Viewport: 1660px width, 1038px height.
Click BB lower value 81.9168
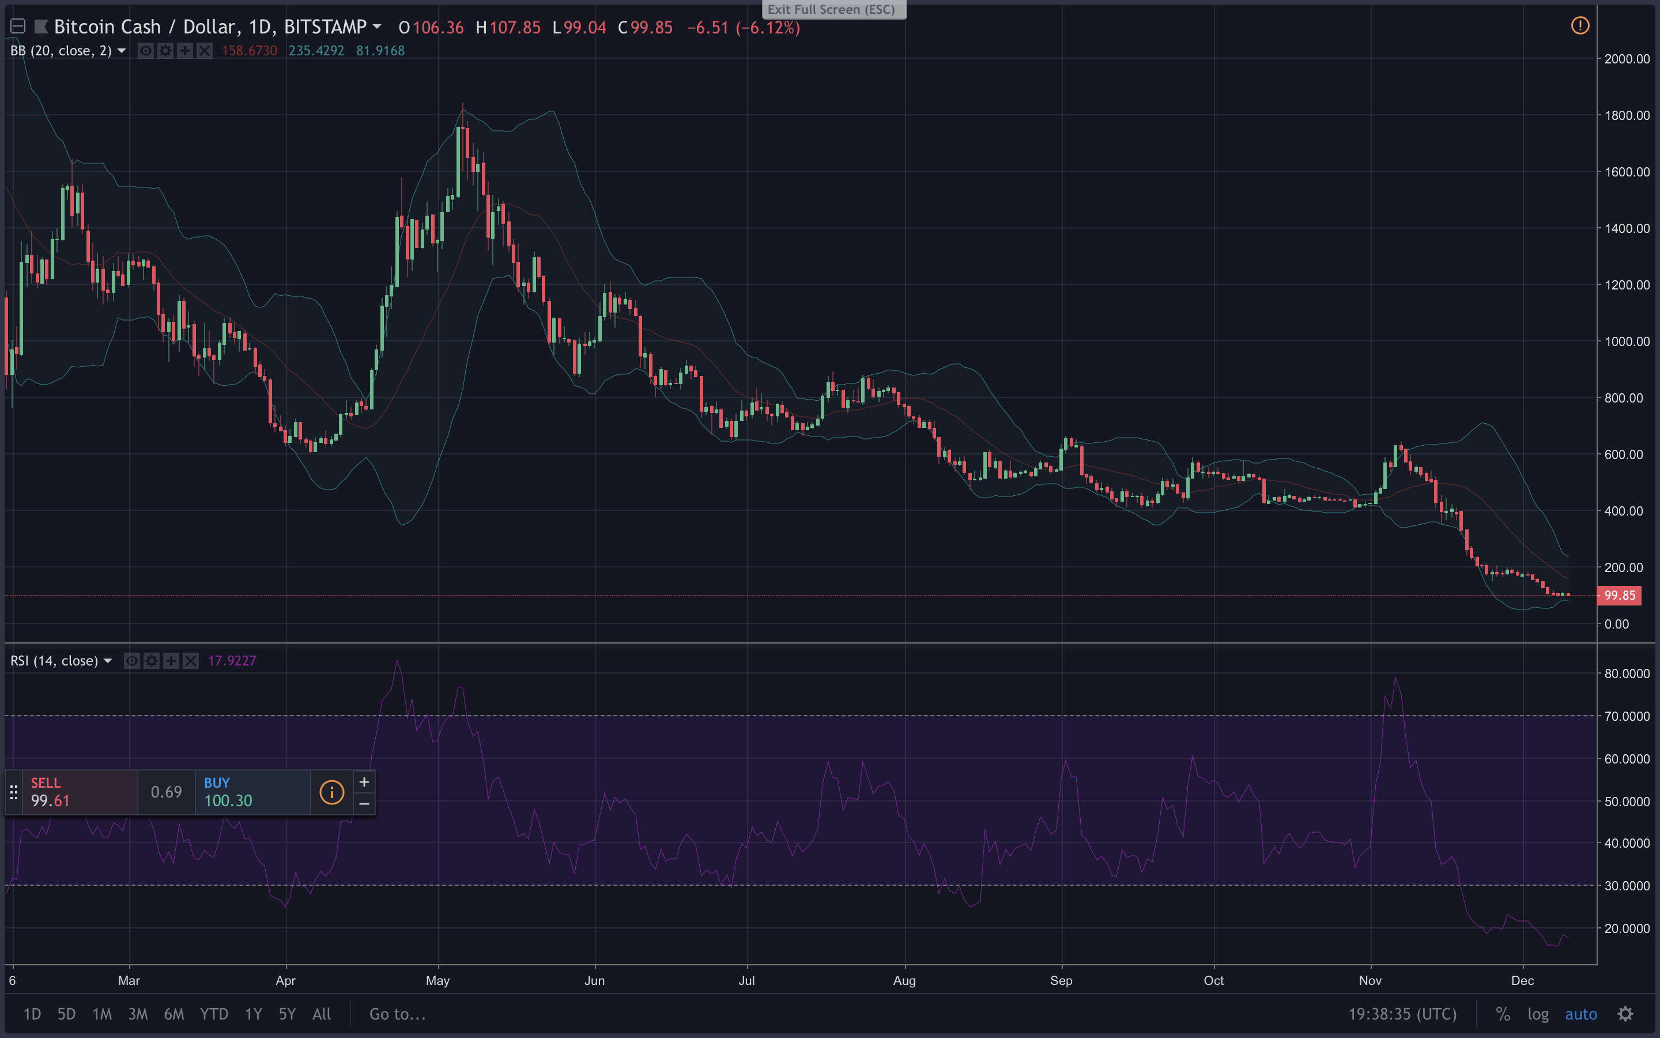[x=380, y=51]
